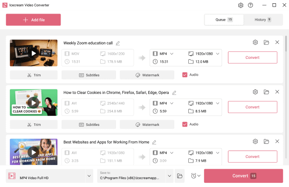Click the Add file button

[33, 20]
